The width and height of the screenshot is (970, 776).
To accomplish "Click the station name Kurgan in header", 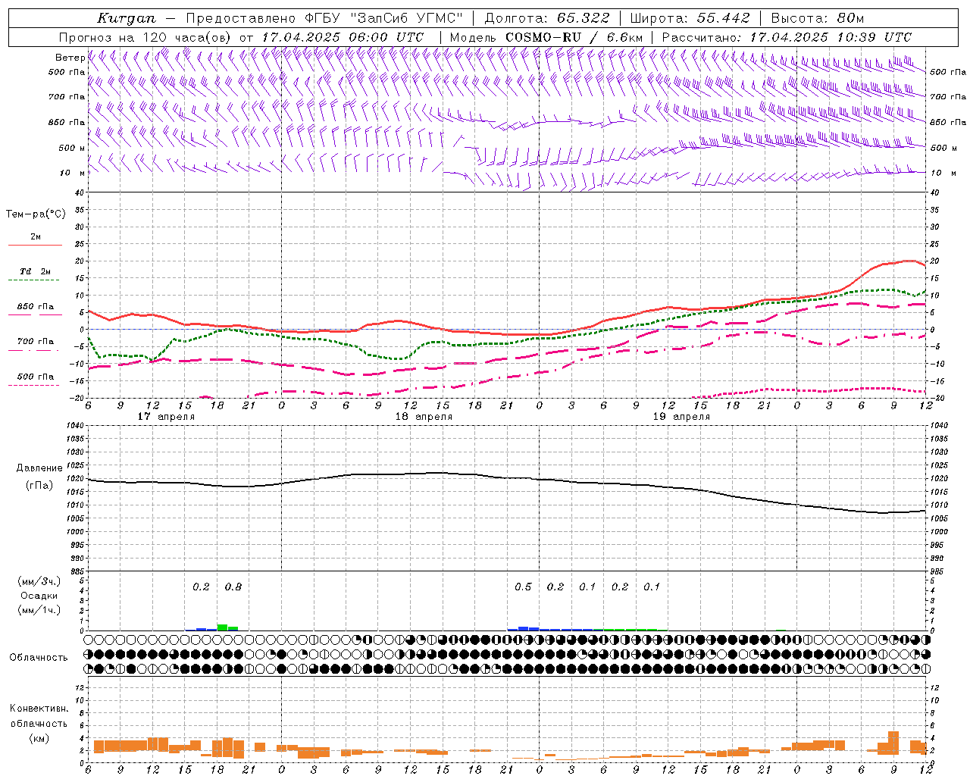I will tap(127, 18).
